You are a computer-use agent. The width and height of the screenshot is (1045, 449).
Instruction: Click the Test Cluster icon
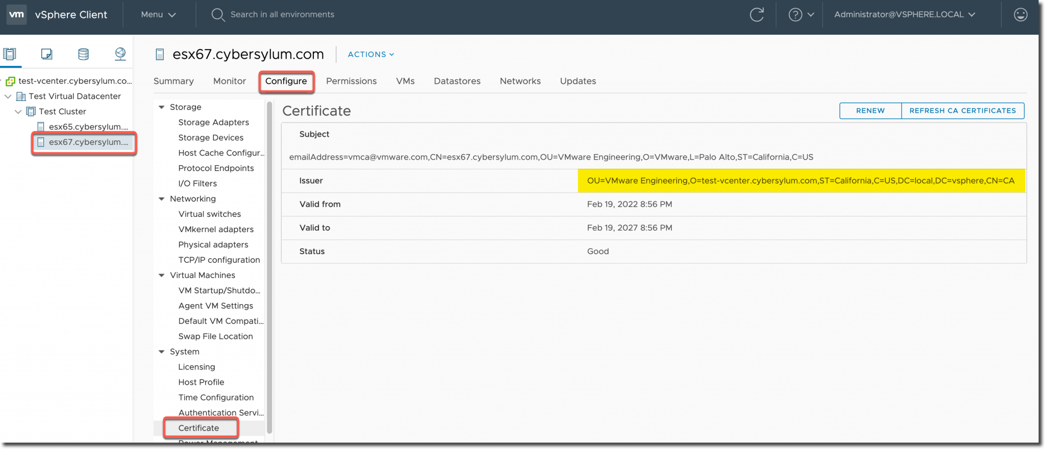pyautogui.click(x=31, y=111)
